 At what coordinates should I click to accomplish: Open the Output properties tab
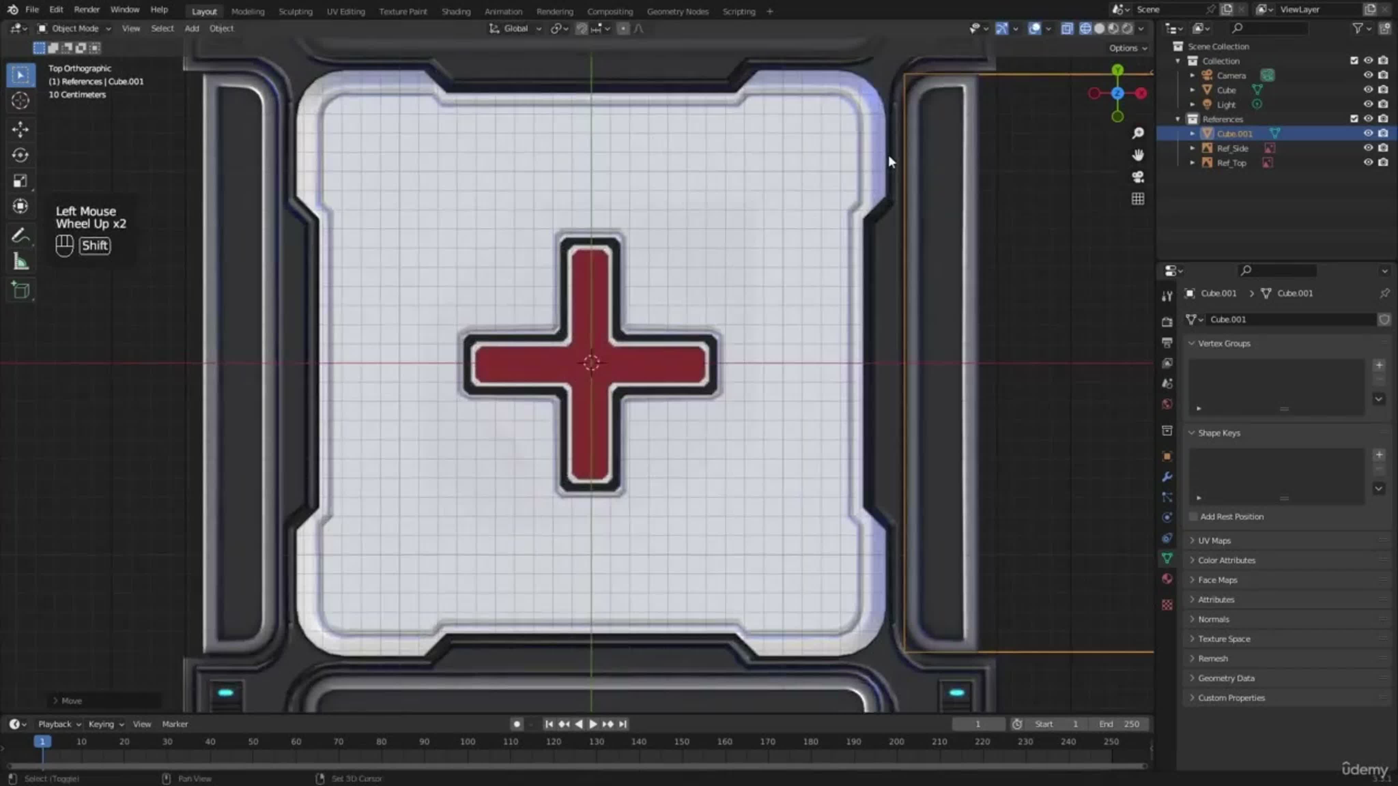pyautogui.click(x=1167, y=343)
